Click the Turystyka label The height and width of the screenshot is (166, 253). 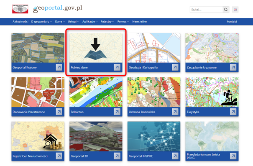pyautogui.click(x=193, y=112)
